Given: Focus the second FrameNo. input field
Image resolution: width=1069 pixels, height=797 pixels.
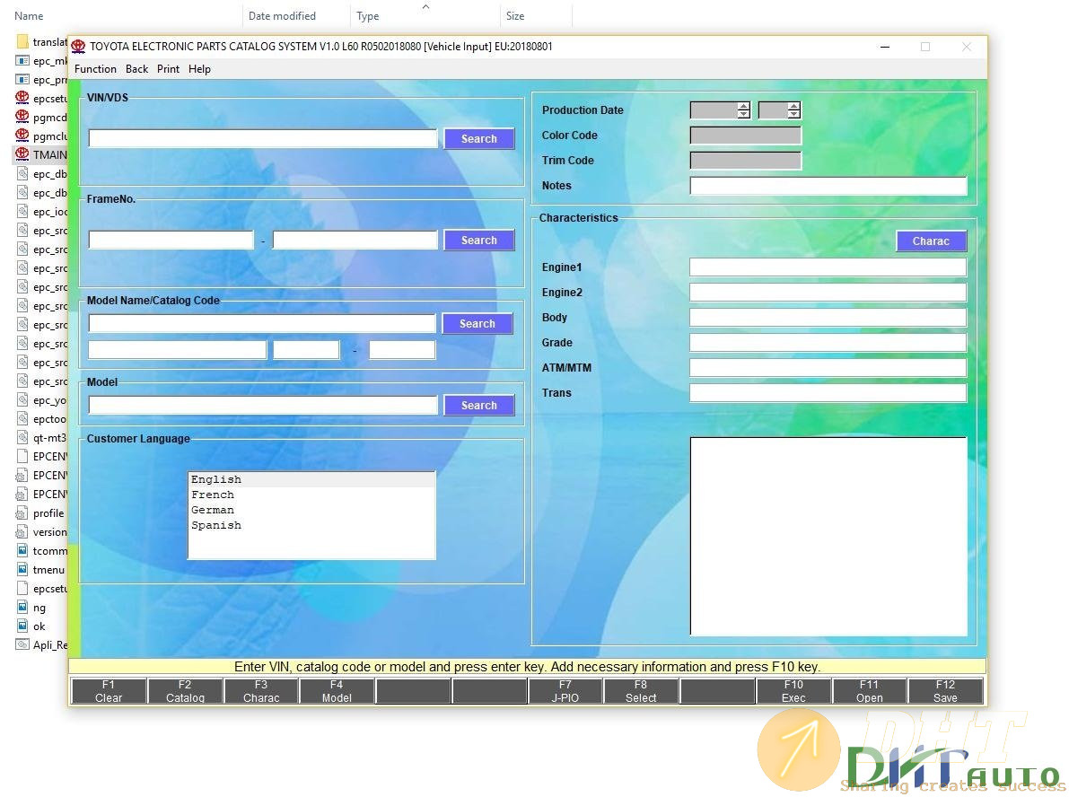Looking at the screenshot, I should (x=355, y=240).
